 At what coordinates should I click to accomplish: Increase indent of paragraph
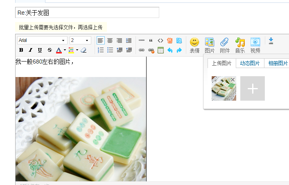click(120, 50)
